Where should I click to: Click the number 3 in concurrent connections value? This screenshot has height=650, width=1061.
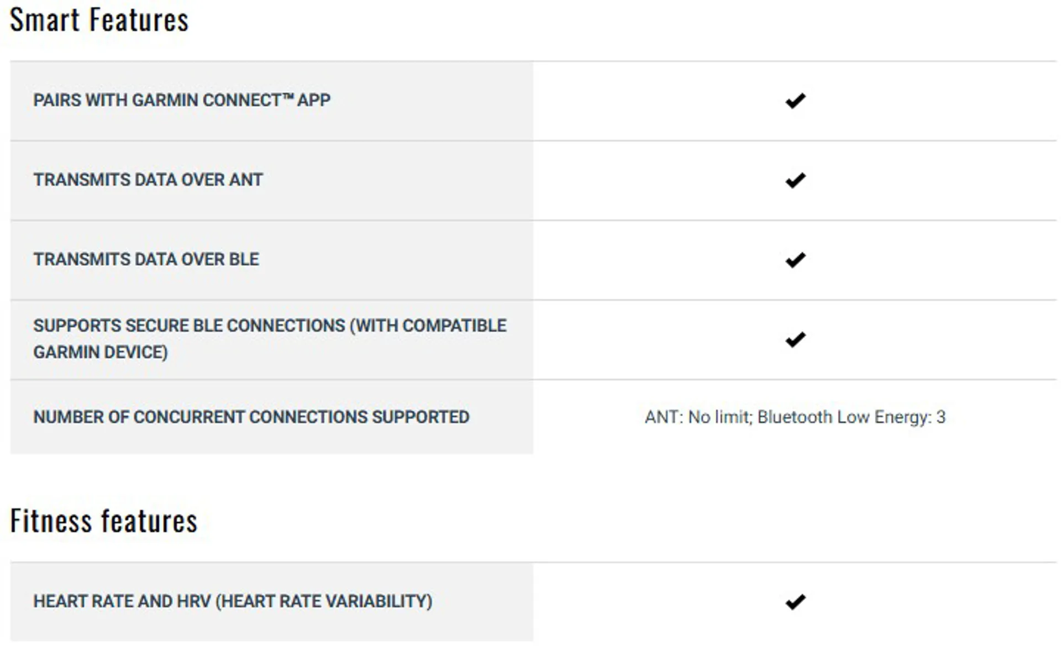(x=941, y=417)
